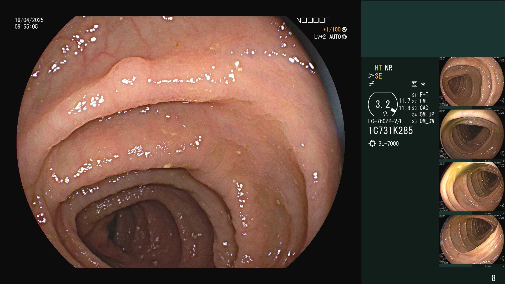
Task: Click the shutter speed icon after 1/100
Action: (x=344, y=29)
